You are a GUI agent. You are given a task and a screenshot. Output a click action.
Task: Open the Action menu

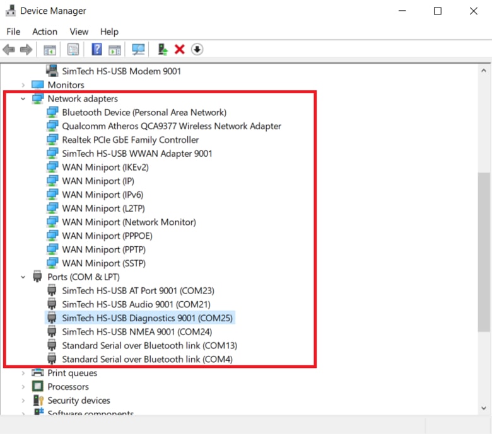tap(45, 31)
